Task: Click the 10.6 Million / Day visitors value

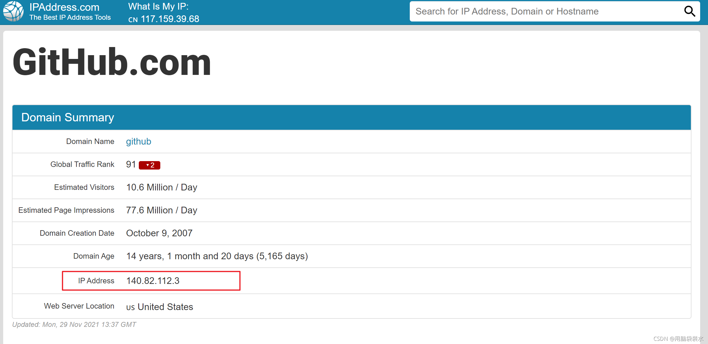Action: coord(161,187)
